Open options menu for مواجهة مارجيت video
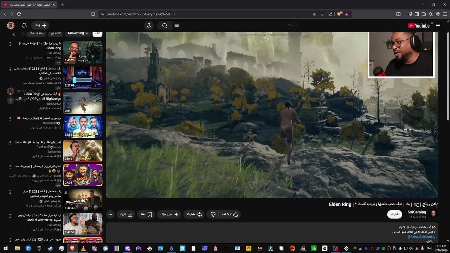The height and width of the screenshot is (253, 450). click(x=10, y=44)
